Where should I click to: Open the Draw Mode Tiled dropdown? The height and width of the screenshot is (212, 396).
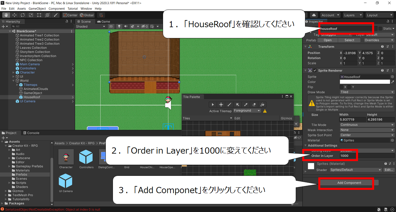coord(367,92)
